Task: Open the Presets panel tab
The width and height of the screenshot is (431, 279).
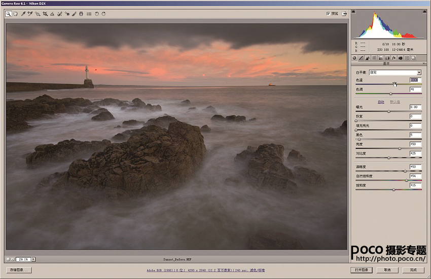Action: 407,58
